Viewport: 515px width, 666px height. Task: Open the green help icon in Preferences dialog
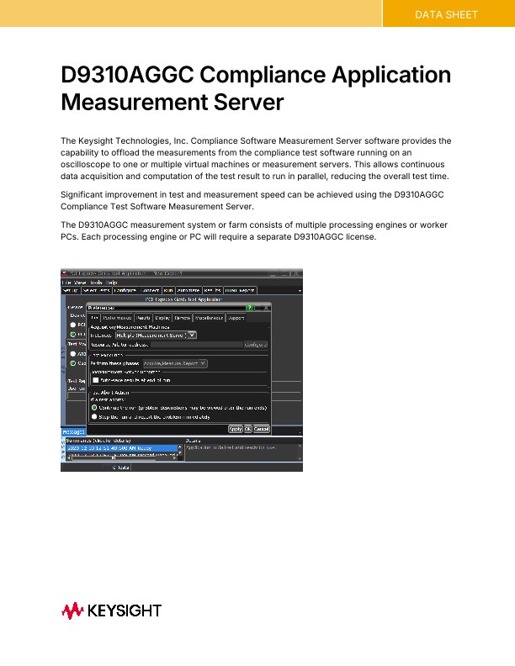point(250,308)
